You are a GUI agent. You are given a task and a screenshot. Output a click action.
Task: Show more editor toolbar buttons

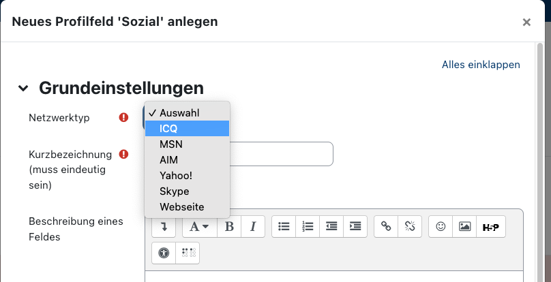pos(164,227)
